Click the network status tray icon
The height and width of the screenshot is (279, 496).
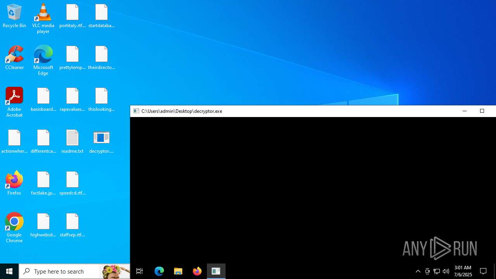pos(437,271)
